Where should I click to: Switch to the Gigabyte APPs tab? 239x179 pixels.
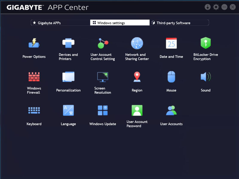click(60, 23)
